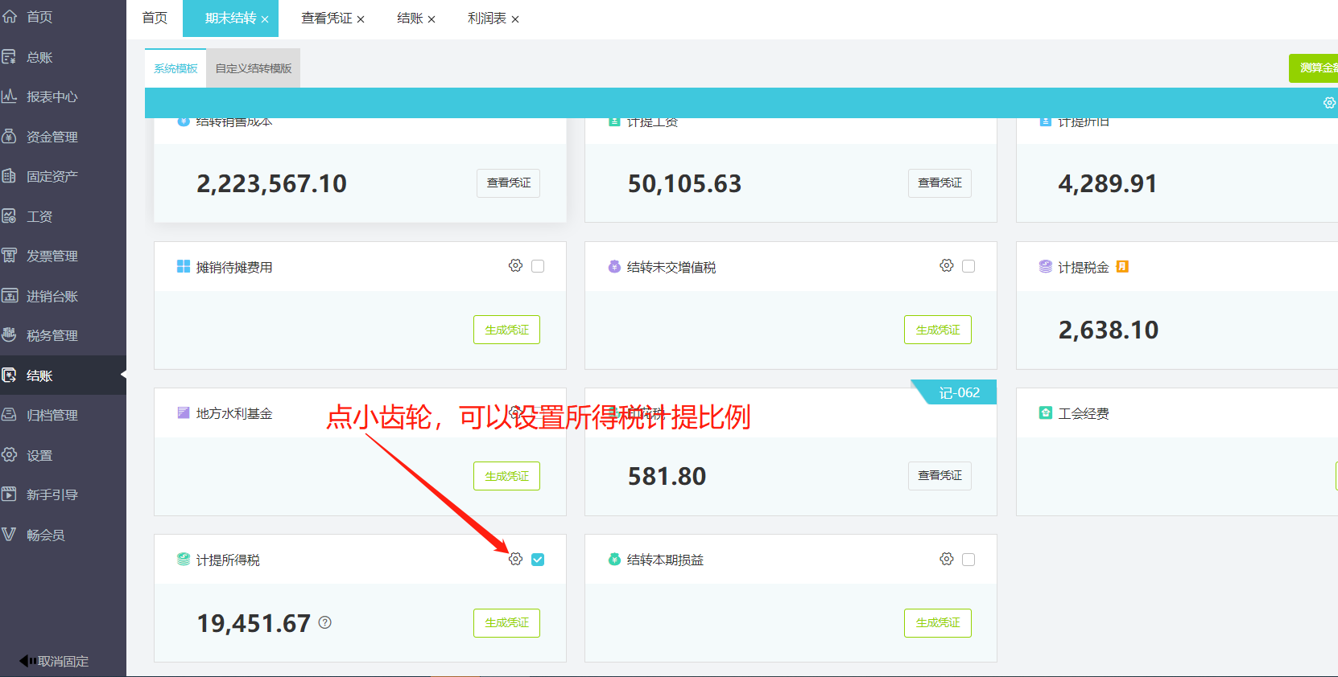Click the 记-062 voucher tag
Image resolution: width=1338 pixels, height=677 pixels.
959,392
